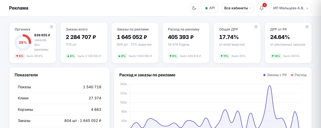This screenshot has width=321, height=128.
Task: Click the Расход и заказы по рекламе heading
Action: point(147,75)
